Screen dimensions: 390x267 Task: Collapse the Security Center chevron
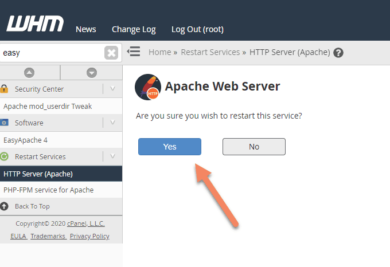pos(112,89)
